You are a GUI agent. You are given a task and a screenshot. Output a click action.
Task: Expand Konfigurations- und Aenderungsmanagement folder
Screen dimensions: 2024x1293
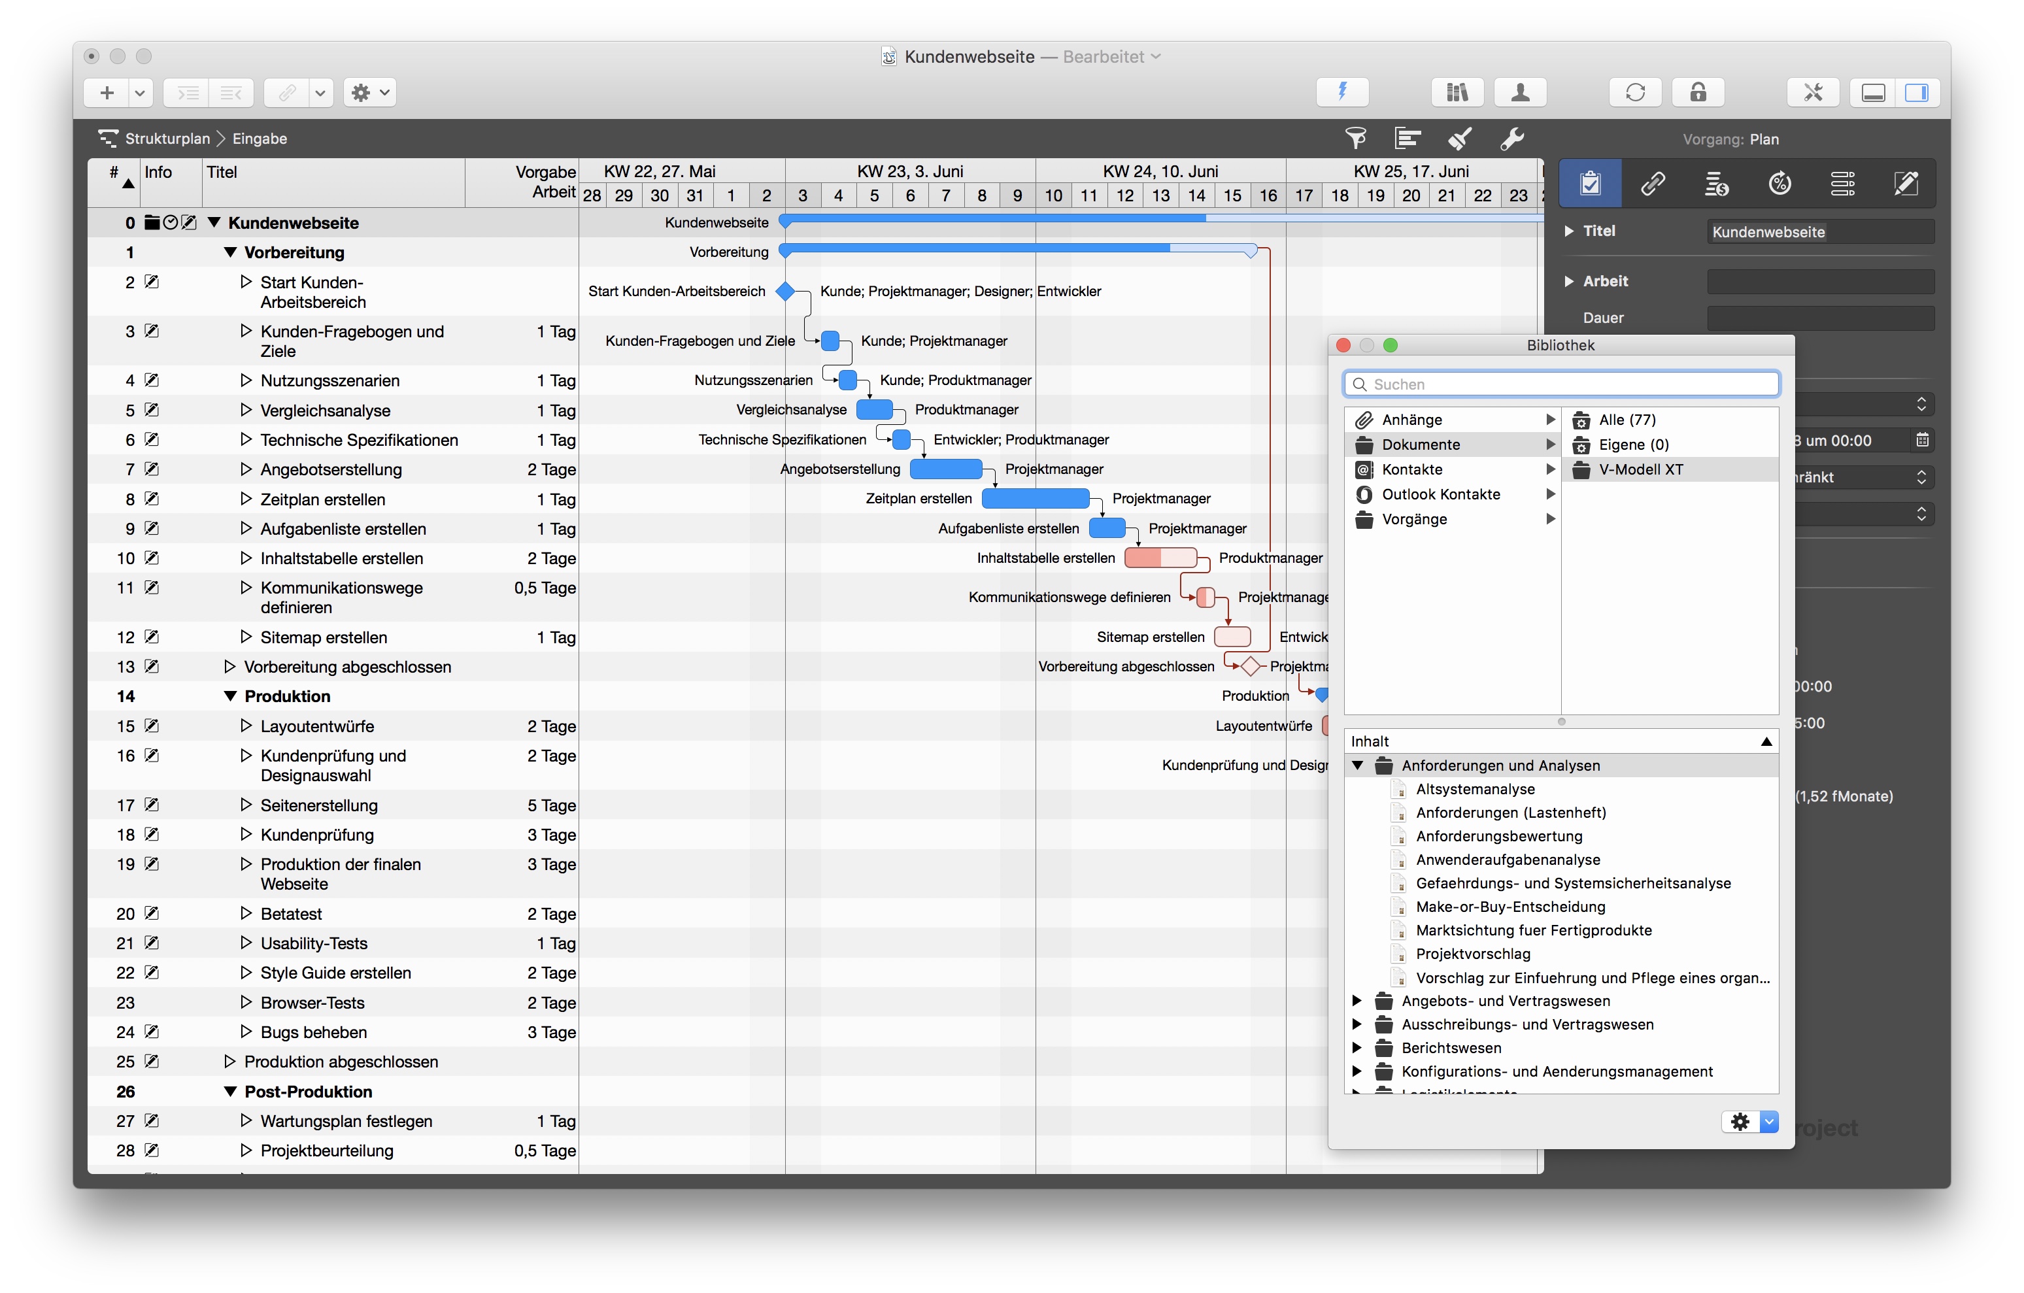point(1357,1071)
